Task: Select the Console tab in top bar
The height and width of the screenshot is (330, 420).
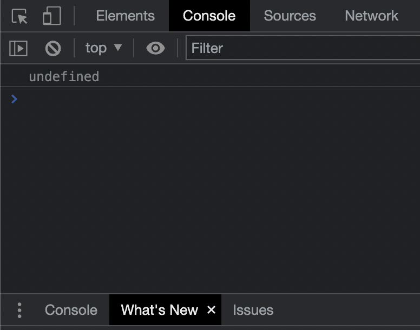Action: coord(209,16)
